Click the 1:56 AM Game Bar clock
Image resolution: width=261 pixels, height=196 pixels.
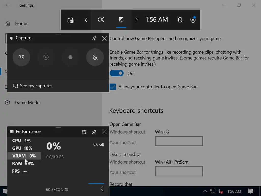tap(157, 20)
